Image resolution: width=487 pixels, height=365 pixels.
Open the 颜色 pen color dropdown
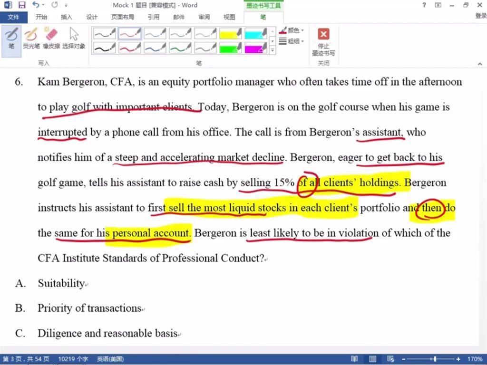click(x=292, y=30)
